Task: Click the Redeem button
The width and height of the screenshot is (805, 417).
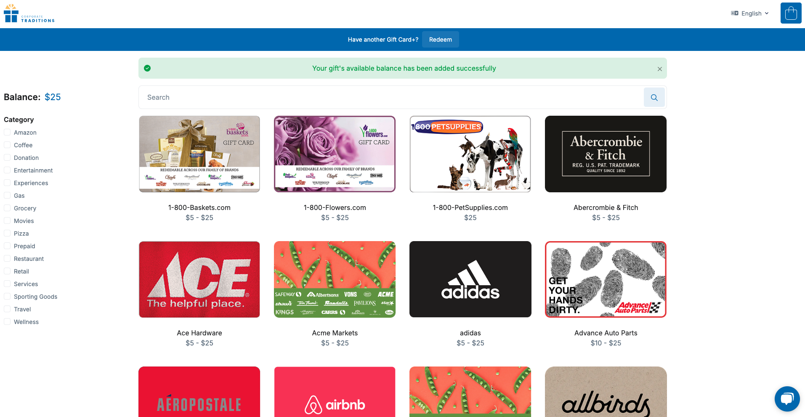Action: point(440,40)
